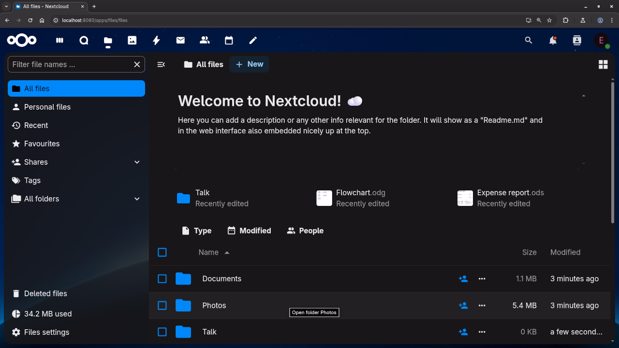This screenshot has height=348, width=619.
Task: Open Tags view
Action: 76,180
